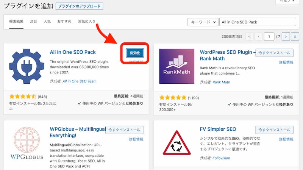Click the WPGlobus globe logo
303x170 pixels.
pyautogui.click(x=27, y=143)
